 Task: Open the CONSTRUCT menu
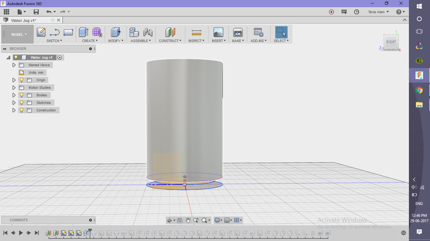(x=170, y=41)
